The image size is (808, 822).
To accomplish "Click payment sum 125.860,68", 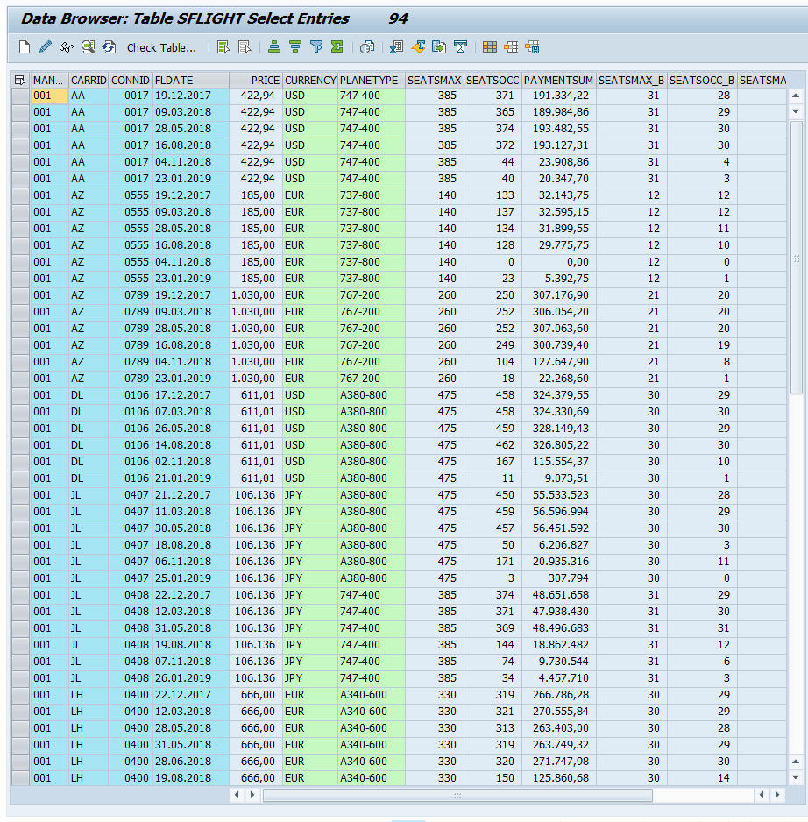I will pyautogui.click(x=559, y=778).
